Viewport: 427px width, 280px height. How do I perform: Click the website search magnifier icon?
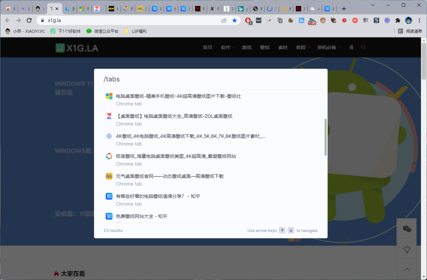point(363,47)
